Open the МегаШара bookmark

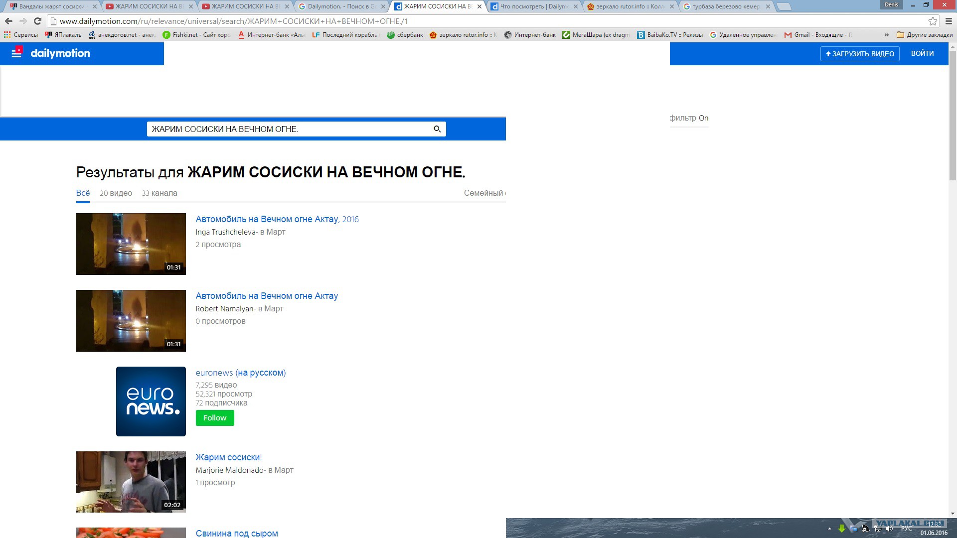596,35
